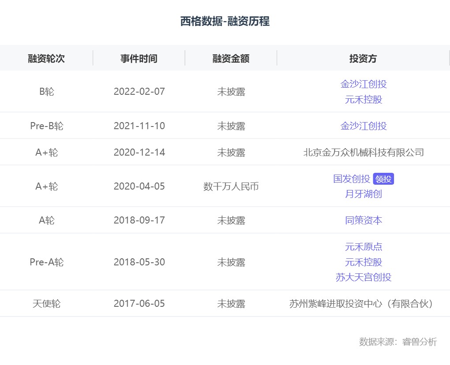Open 元禾控股 link in the B轮 row
The image size is (450, 365).
coord(364,100)
